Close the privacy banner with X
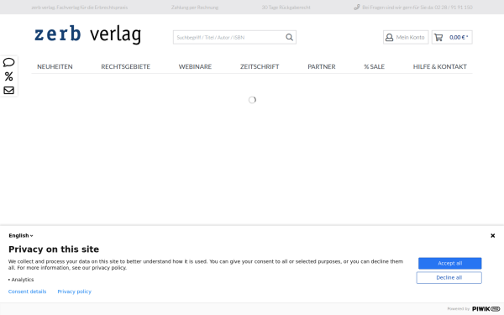Viewport: 504px width, 315px height. pos(493,235)
